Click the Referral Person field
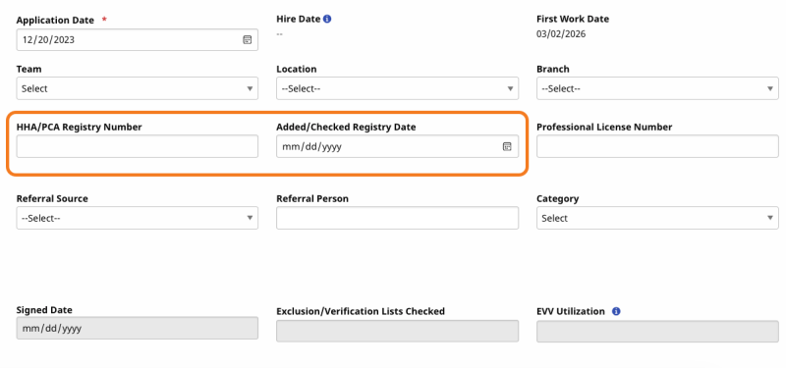 pos(398,218)
